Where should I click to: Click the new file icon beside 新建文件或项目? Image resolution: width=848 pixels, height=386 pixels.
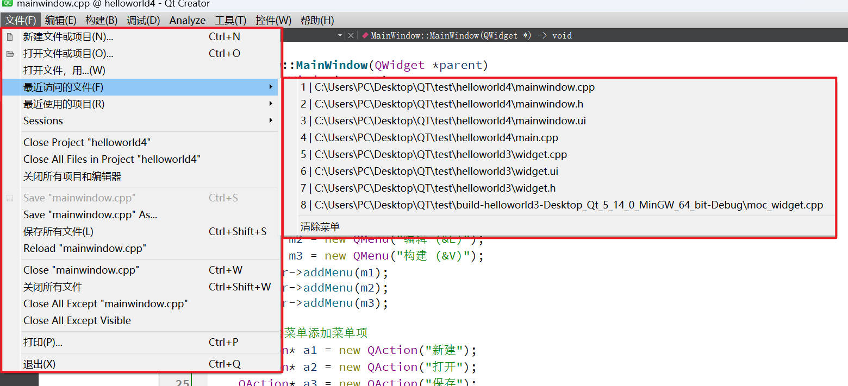10,37
